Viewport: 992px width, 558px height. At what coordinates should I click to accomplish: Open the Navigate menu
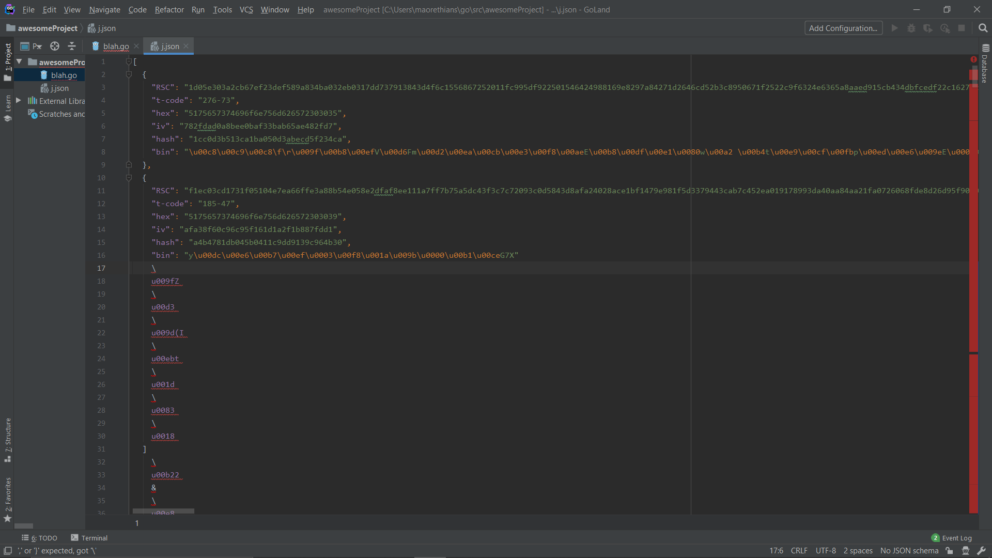coord(104,9)
